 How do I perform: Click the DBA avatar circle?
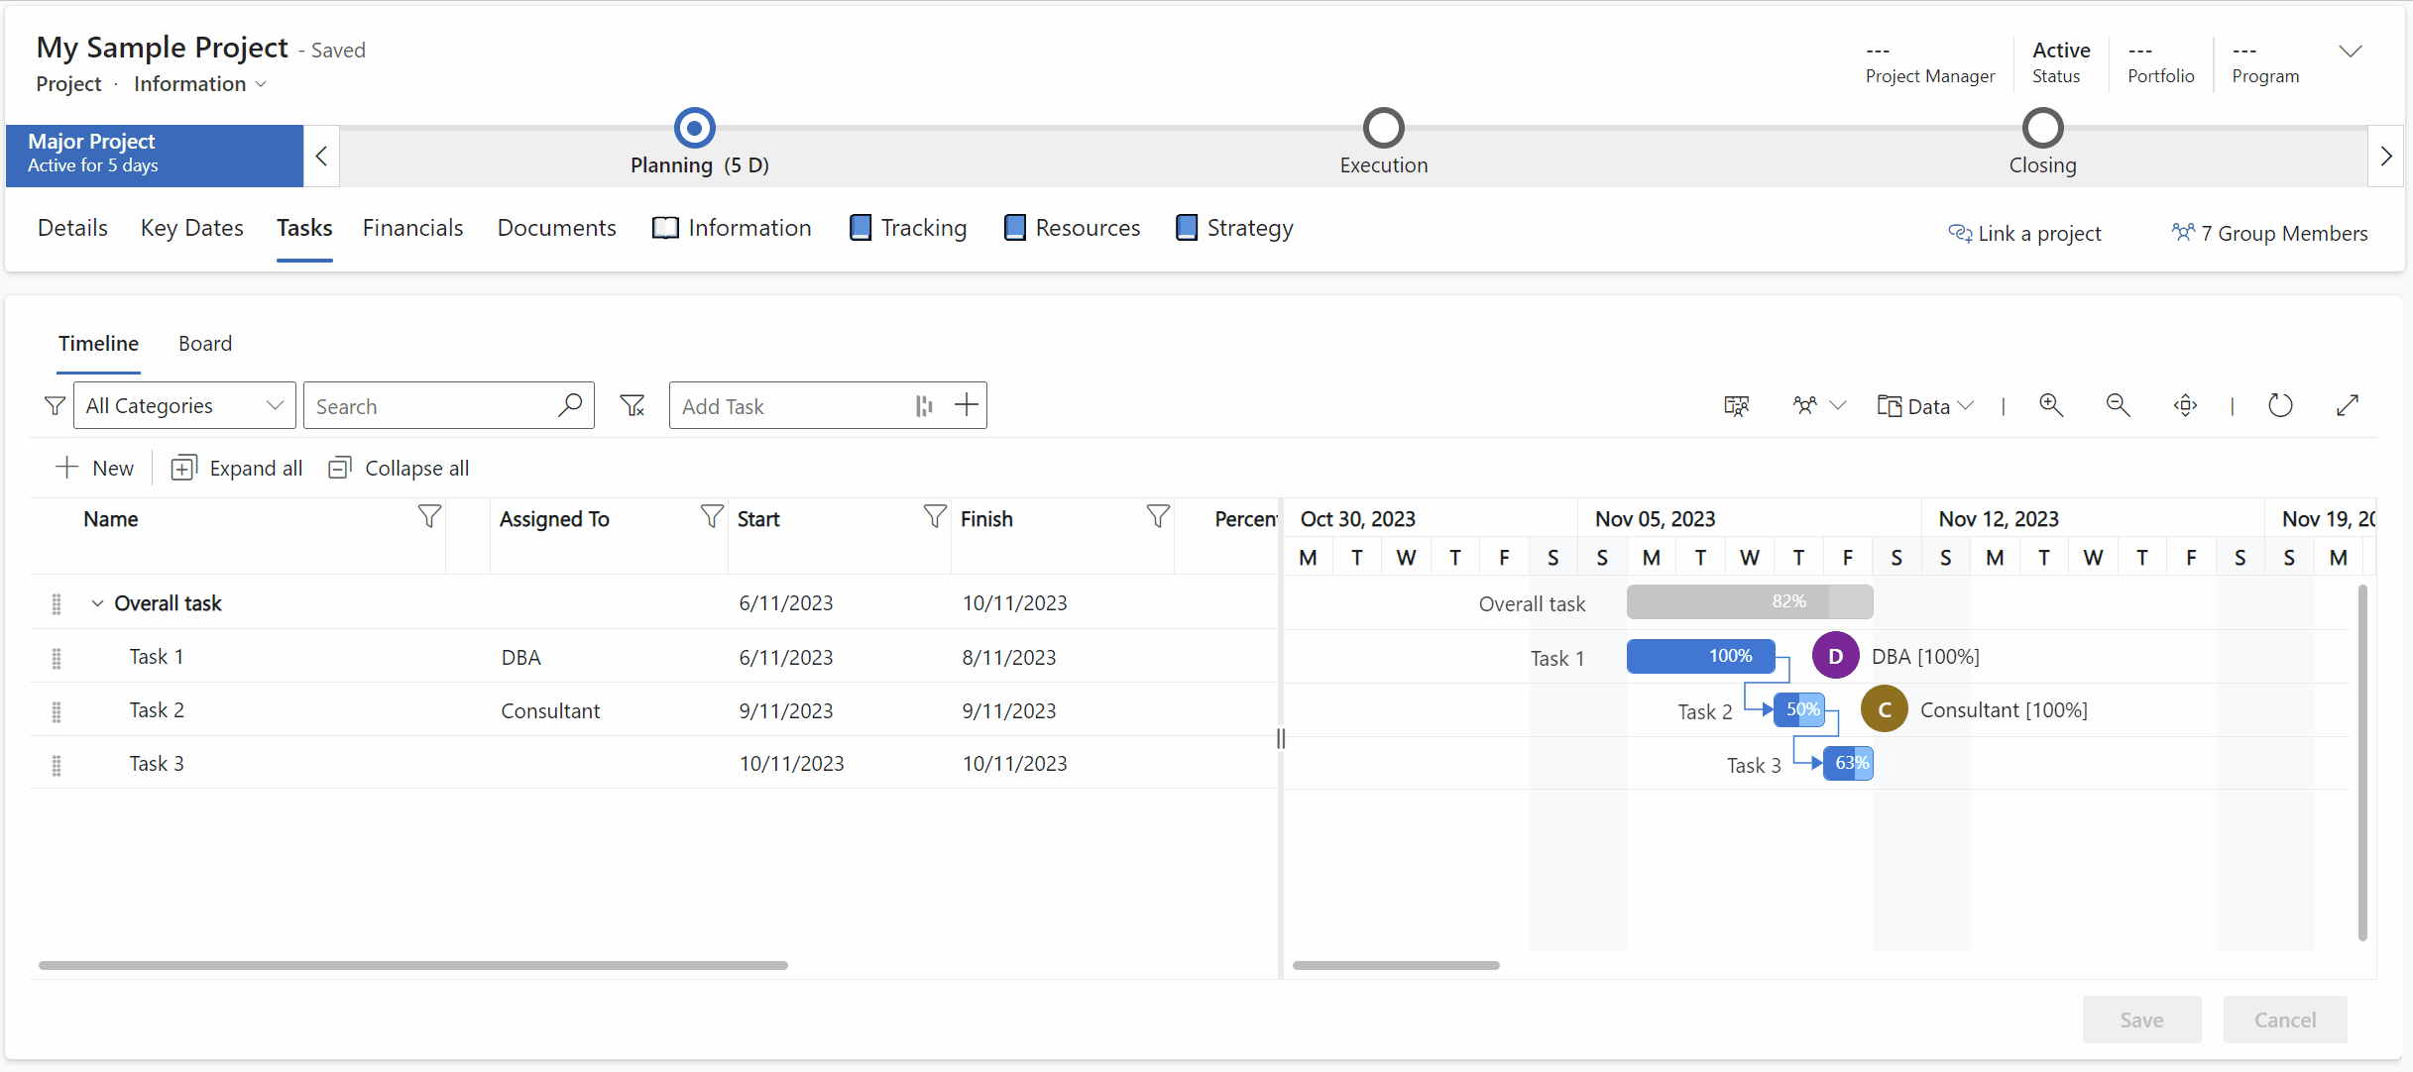1835,656
